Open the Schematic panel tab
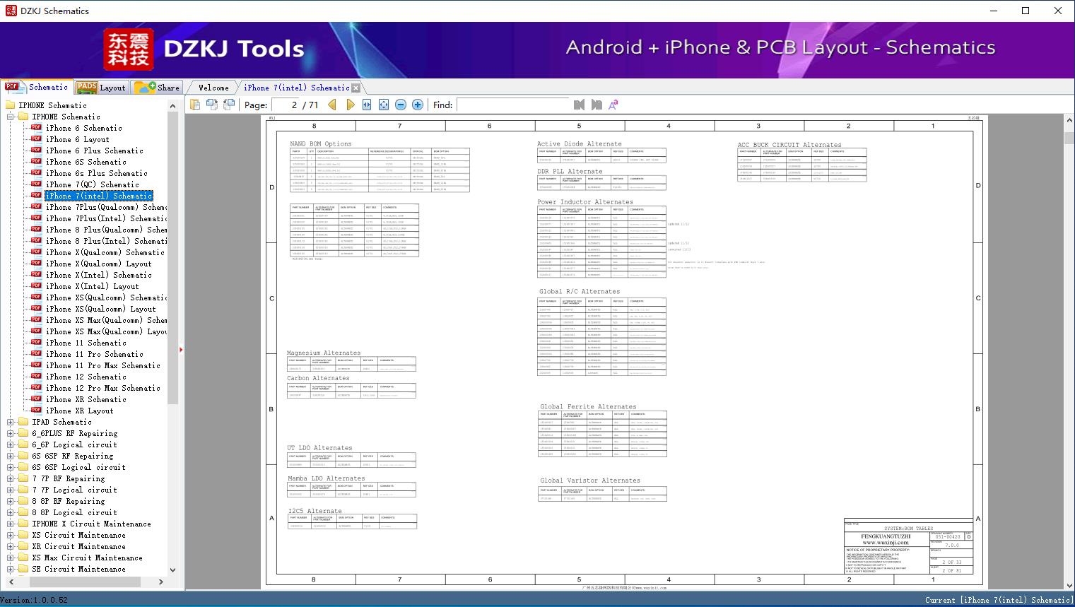The image size is (1075, 607). coord(37,87)
